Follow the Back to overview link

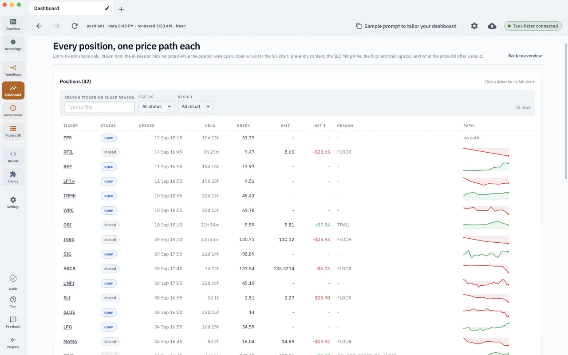point(525,56)
